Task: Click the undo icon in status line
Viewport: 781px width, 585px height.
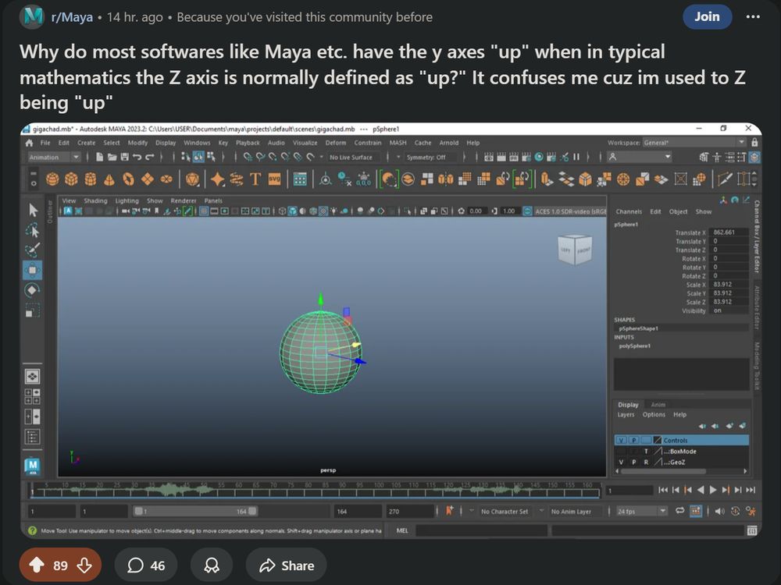Action: [x=137, y=158]
